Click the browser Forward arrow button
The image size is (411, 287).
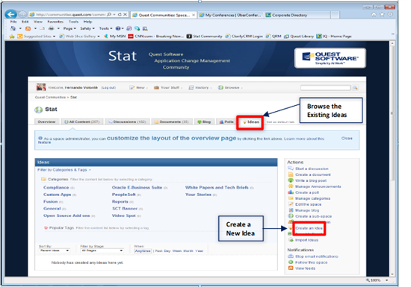pyautogui.click(x=22, y=14)
